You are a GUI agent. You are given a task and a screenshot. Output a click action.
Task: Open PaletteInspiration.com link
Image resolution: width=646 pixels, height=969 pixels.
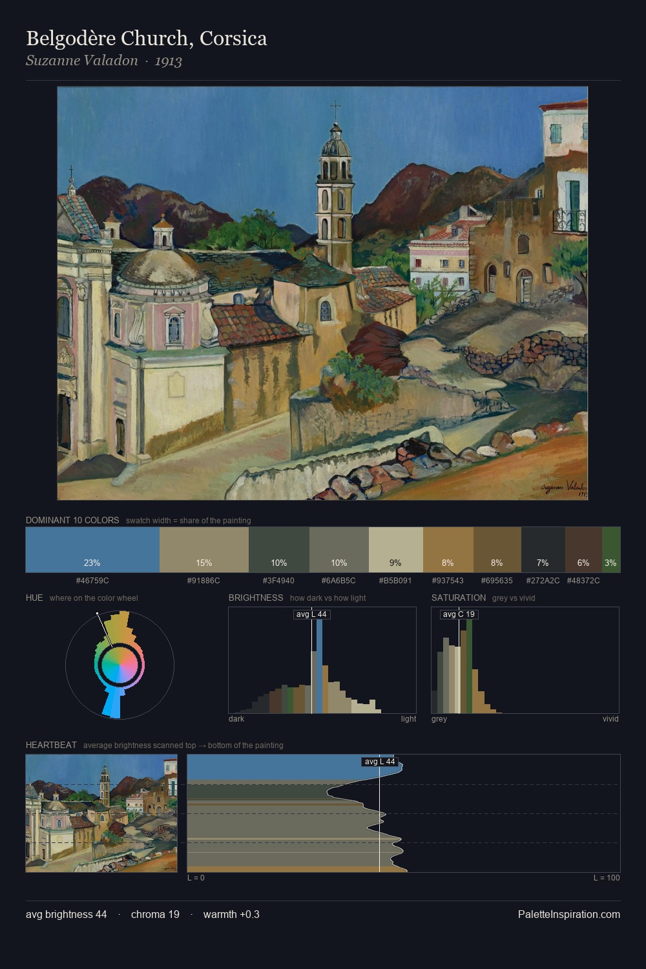click(569, 914)
